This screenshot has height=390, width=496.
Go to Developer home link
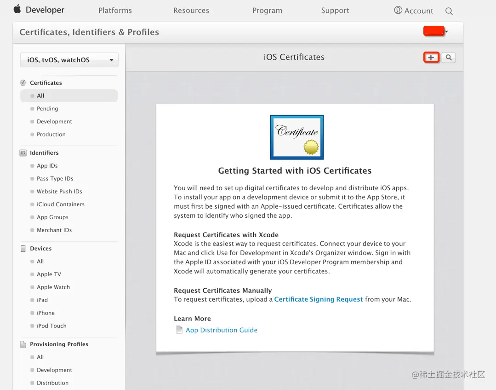tap(45, 10)
